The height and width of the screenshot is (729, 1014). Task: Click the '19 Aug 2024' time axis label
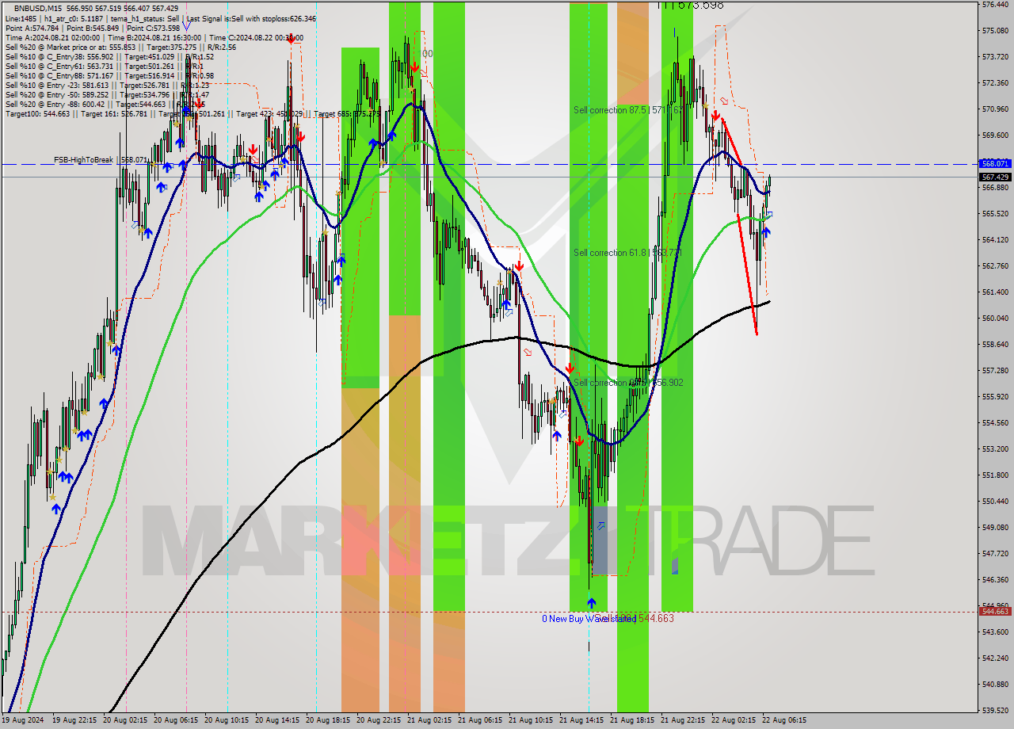pyautogui.click(x=21, y=720)
